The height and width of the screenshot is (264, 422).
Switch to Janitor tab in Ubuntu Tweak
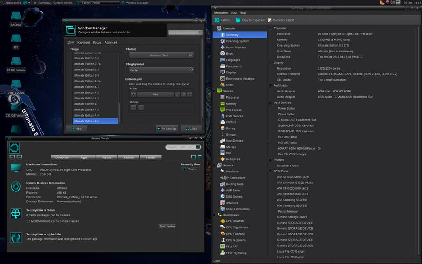(150, 158)
